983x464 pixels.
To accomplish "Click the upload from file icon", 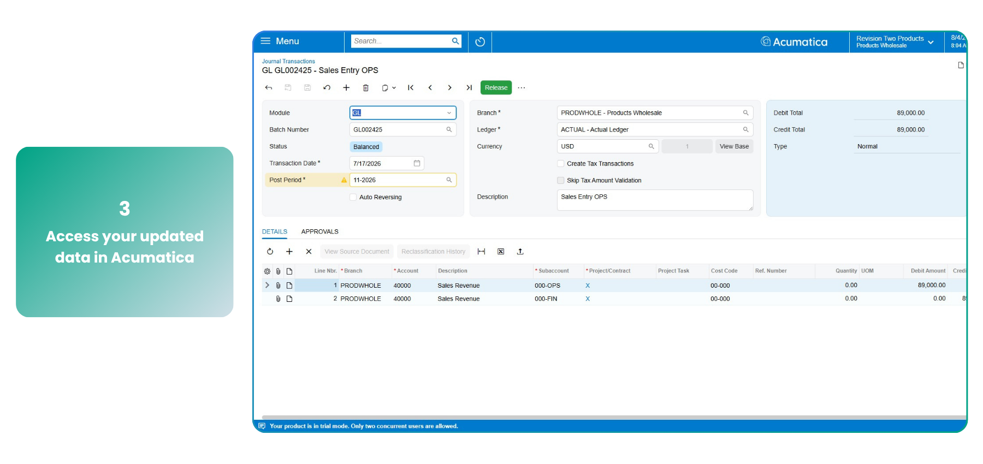I will [x=520, y=252].
